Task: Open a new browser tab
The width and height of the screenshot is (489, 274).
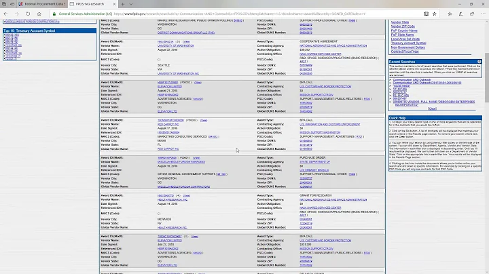Action: (x=123, y=4)
